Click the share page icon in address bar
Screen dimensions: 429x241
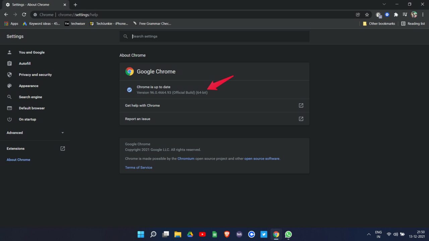358,15
